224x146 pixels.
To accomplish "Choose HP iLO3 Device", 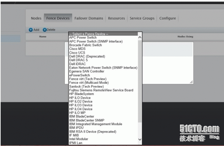I will [x=103, y=105].
